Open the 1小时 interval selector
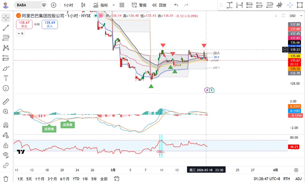This screenshot has width=305, height=182. tap(69, 5)
